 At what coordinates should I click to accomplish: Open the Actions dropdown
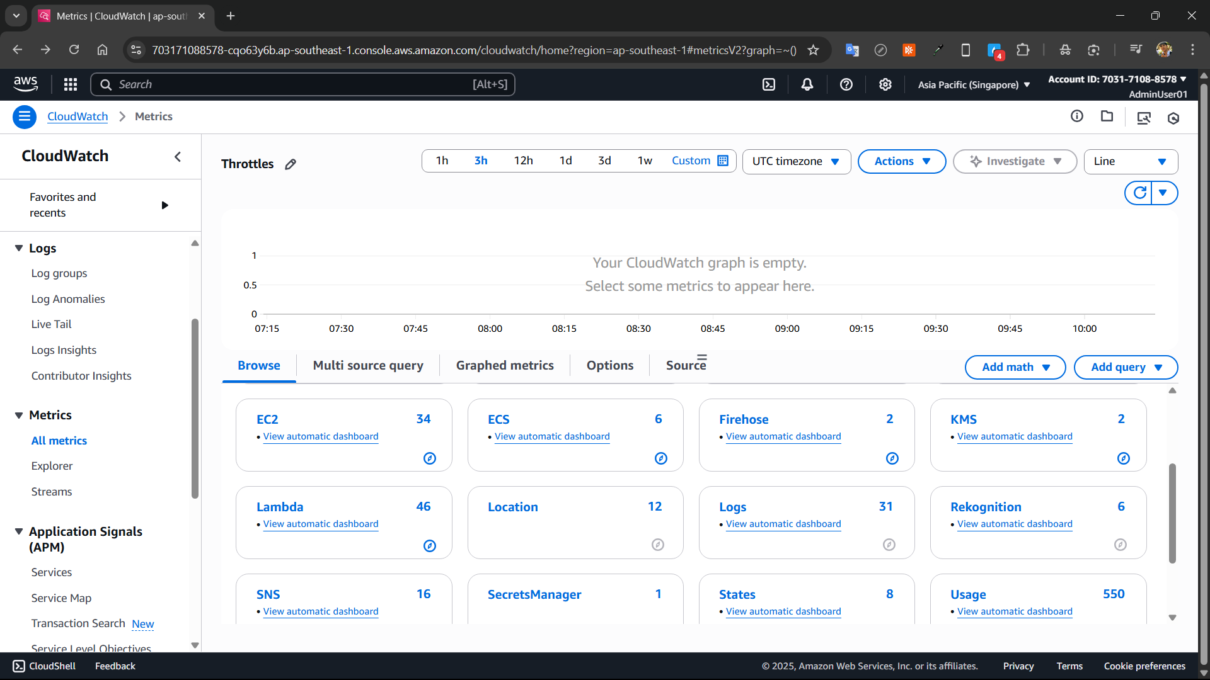(902, 161)
